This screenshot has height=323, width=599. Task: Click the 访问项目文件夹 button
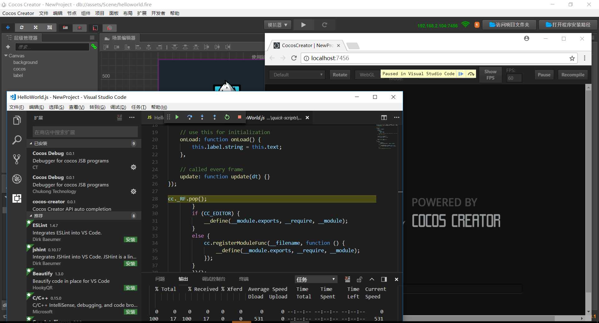click(x=509, y=25)
